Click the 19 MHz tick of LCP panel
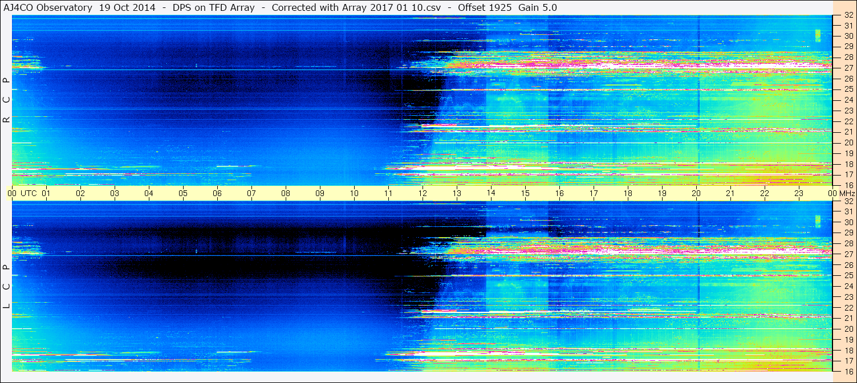The image size is (857, 383). [848, 340]
